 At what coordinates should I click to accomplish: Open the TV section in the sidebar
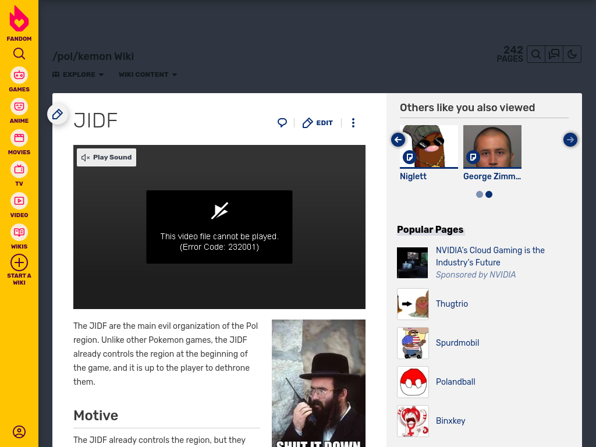19,174
